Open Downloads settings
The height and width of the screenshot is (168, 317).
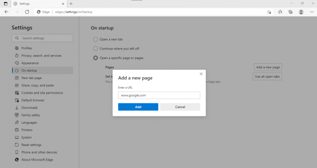[x=43, y=108]
